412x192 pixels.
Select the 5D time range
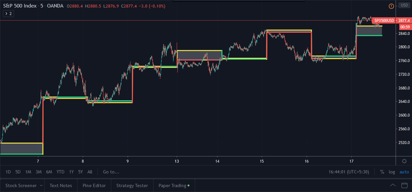(x=18, y=172)
